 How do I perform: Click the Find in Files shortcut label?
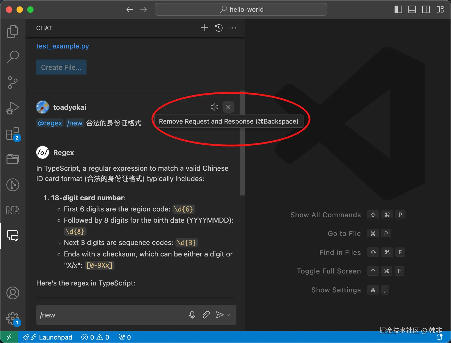pos(340,252)
